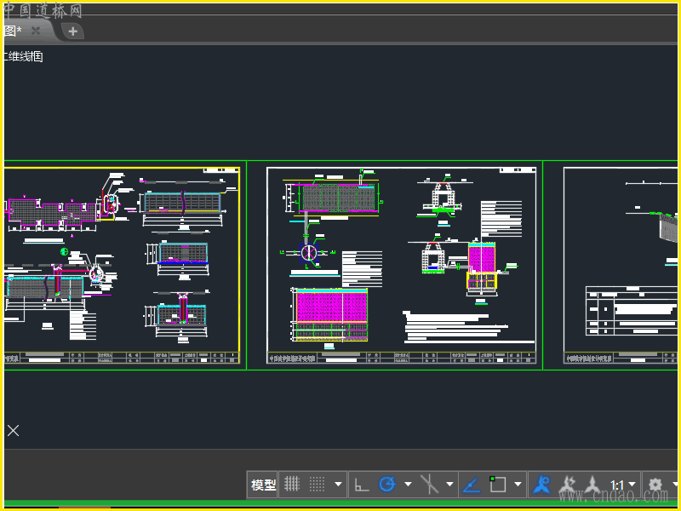681x511 pixels.
Task: Click object snap square icon
Action: point(498,485)
